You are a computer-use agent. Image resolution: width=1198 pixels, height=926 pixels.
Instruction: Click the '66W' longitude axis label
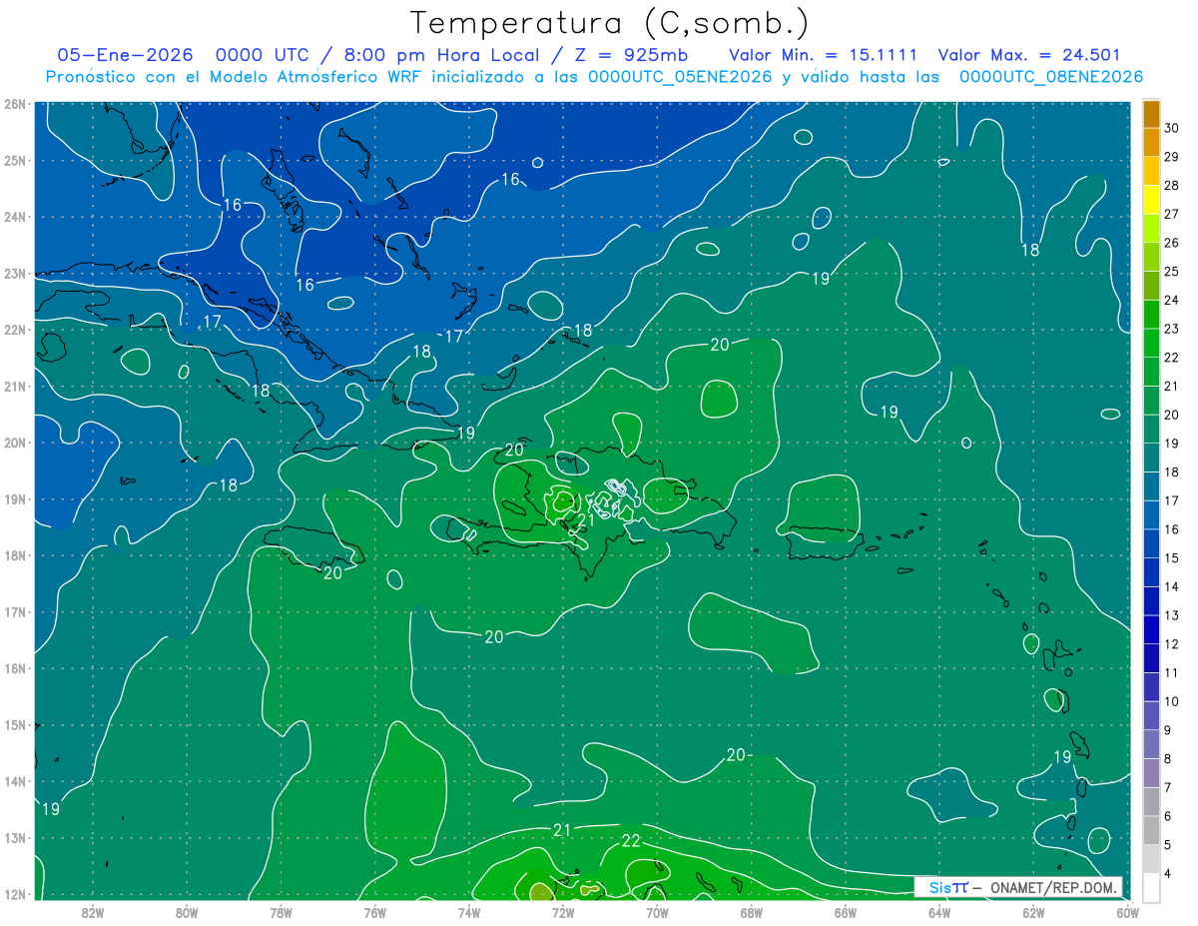(846, 911)
